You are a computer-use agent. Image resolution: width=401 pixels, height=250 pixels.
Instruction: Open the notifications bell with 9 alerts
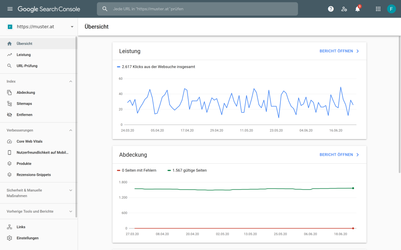click(357, 9)
